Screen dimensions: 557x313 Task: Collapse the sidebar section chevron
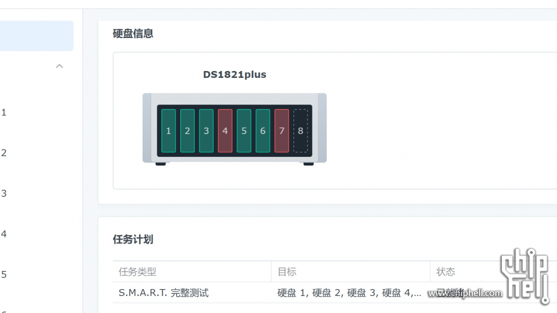59,66
